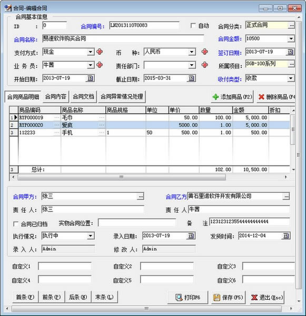Click the product table horizontal scrollbar

(122, 177)
